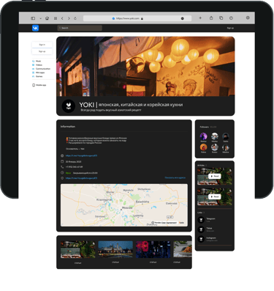Open the address link beside the location pin
The image size is (274, 291).
(81, 178)
